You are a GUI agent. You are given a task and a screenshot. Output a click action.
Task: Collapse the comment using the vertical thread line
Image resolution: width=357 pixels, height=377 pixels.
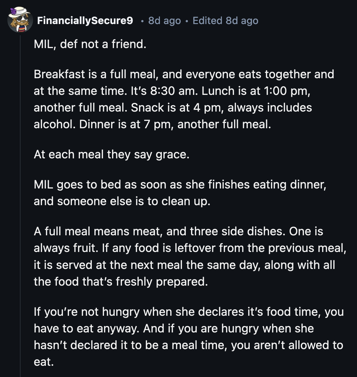point(20,206)
